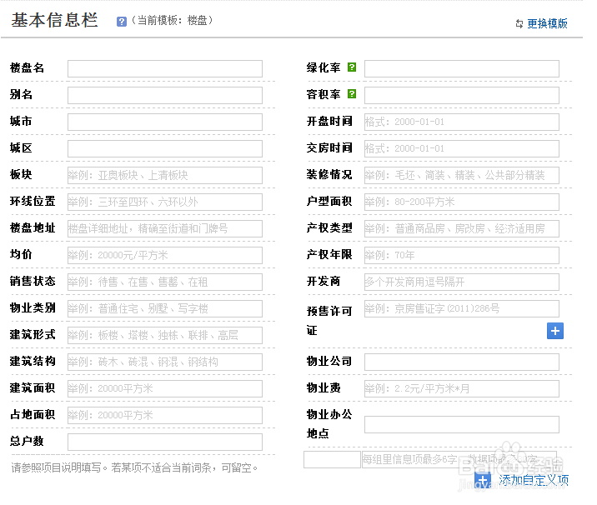Screen dimensions: 597x505
Task: Select the 开盘时间 date field
Action: pos(461,122)
